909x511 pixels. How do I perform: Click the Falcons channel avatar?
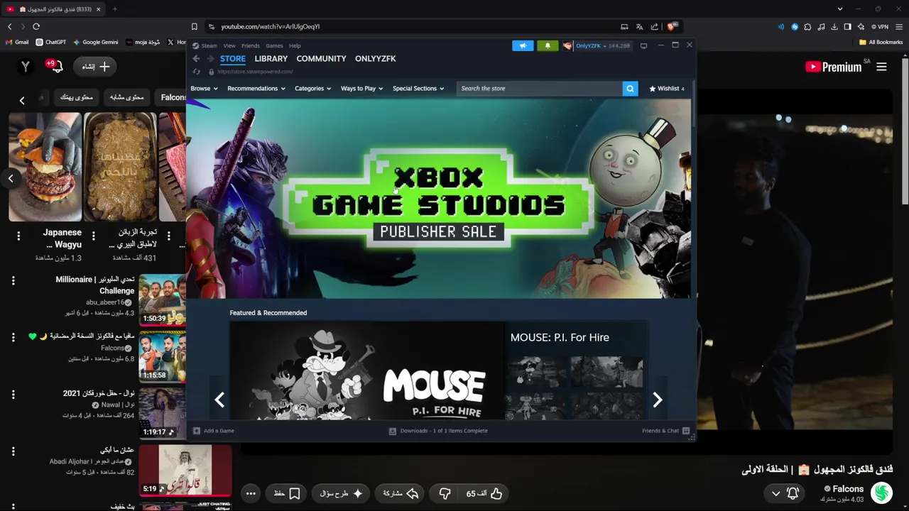click(x=881, y=493)
